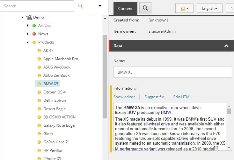The image size is (234, 160).
Task: Select Citroen DS 4 item
Action: [55, 92]
